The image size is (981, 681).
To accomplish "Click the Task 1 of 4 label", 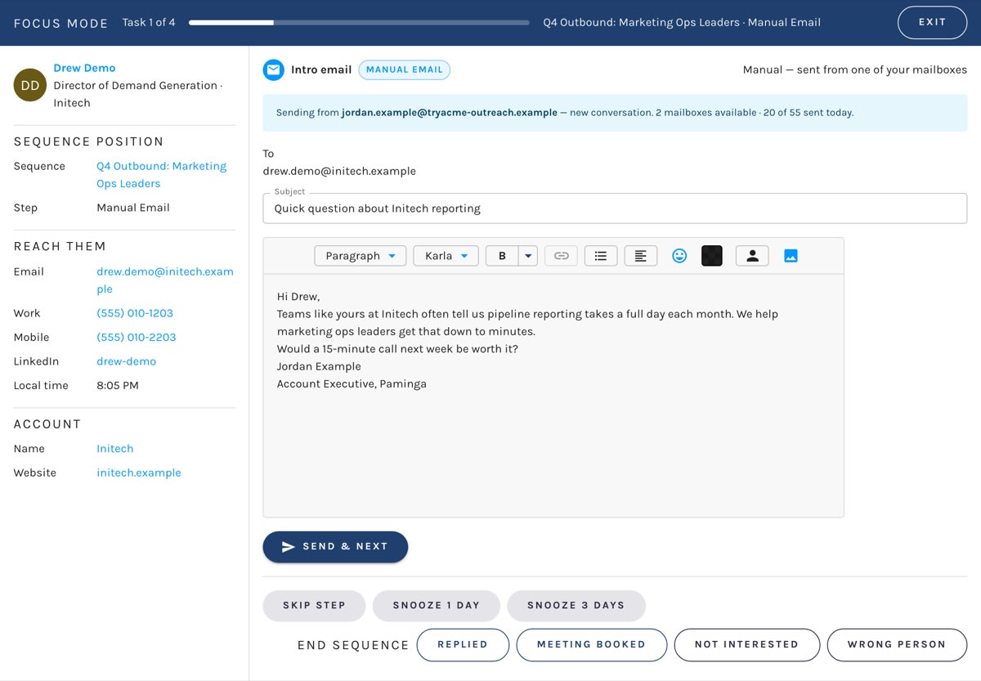I will pyautogui.click(x=149, y=23).
